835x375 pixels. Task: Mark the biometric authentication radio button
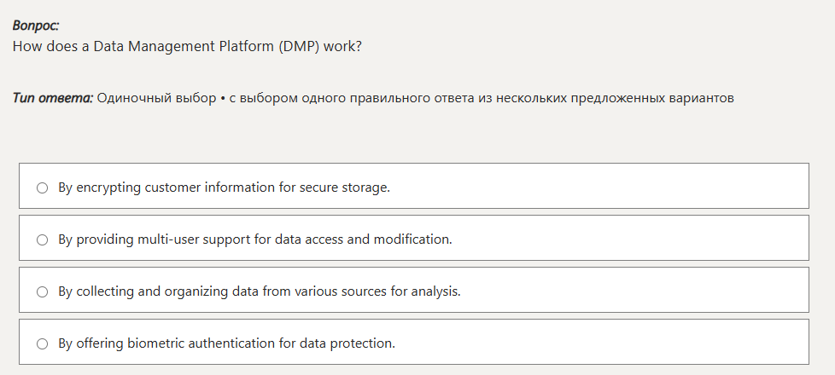point(42,344)
